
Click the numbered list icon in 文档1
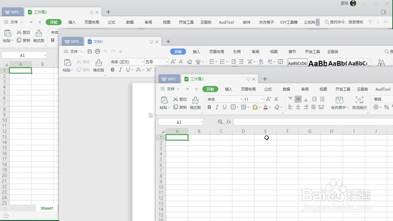[x=222, y=62]
